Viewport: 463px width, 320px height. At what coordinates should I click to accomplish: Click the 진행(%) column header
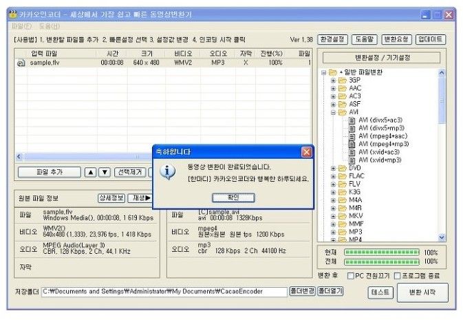point(271,54)
